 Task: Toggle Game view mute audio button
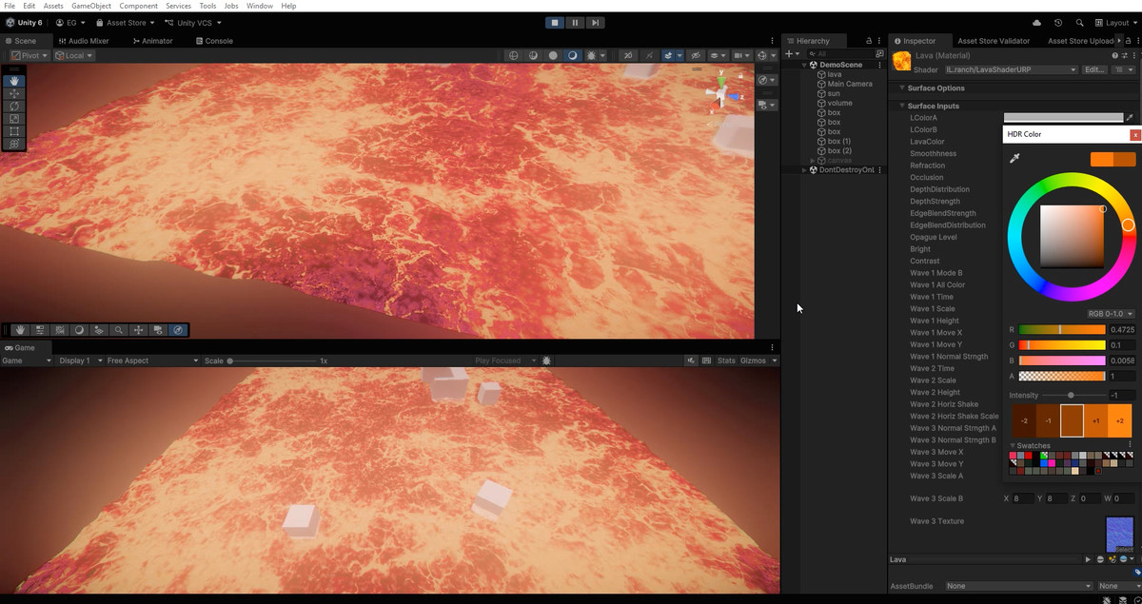point(690,360)
